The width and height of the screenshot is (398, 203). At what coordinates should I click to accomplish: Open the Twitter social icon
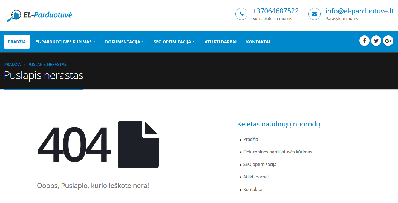[376, 41]
